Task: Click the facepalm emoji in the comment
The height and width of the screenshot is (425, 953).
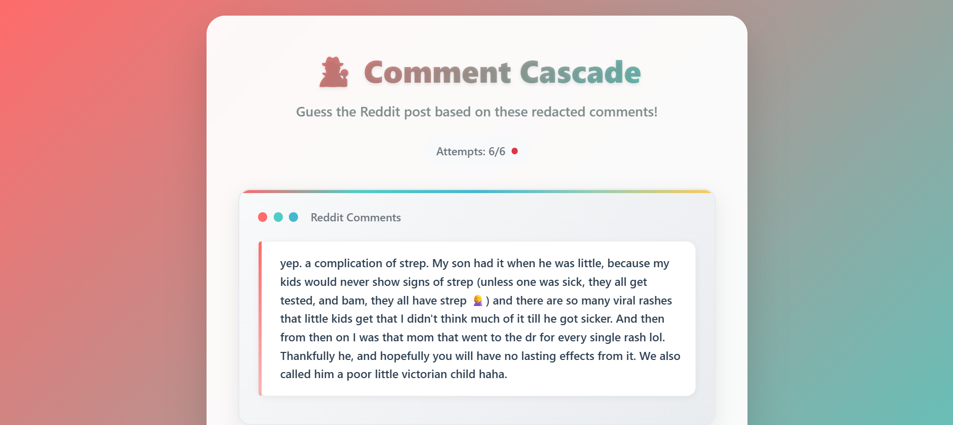Action: (478, 301)
